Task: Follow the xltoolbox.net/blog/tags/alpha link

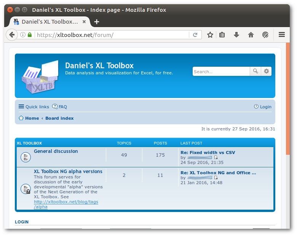Action: [x=66, y=204]
